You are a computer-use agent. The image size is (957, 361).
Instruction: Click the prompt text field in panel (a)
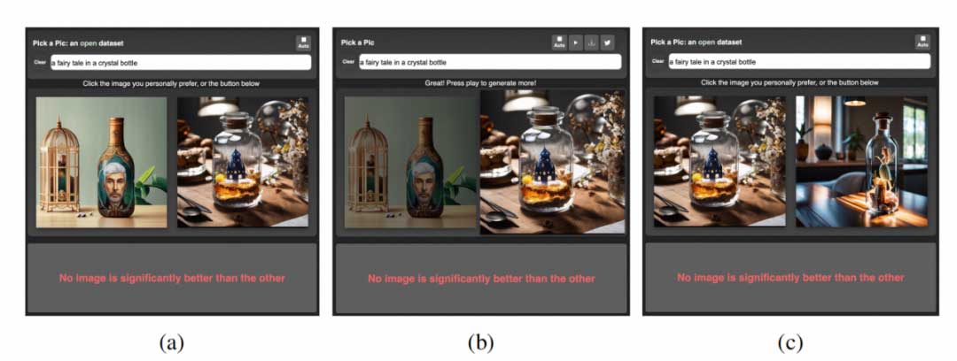(x=181, y=62)
